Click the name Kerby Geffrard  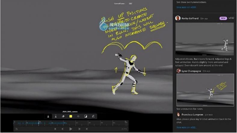point(190,18)
